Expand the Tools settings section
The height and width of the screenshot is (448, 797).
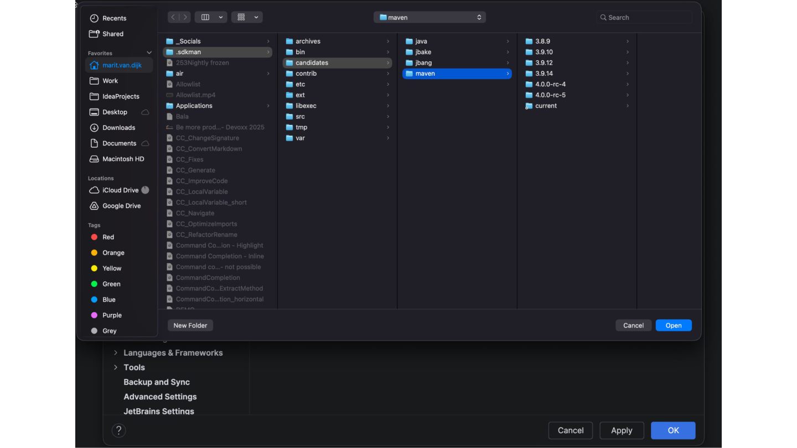point(116,367)
